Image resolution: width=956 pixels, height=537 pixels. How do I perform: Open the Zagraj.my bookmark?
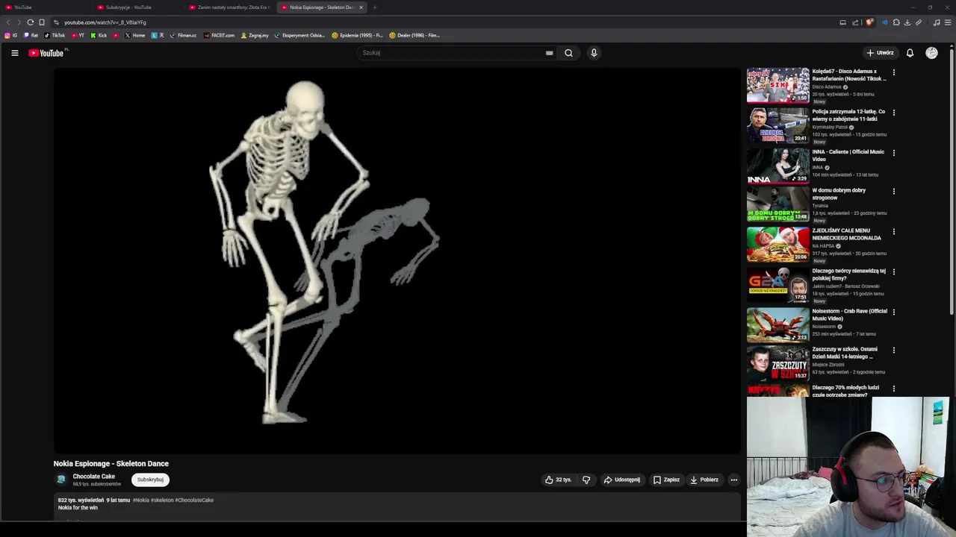[255, 35]
